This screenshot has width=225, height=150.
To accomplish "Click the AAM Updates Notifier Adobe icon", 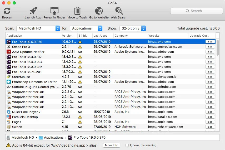I will [9, 52].
